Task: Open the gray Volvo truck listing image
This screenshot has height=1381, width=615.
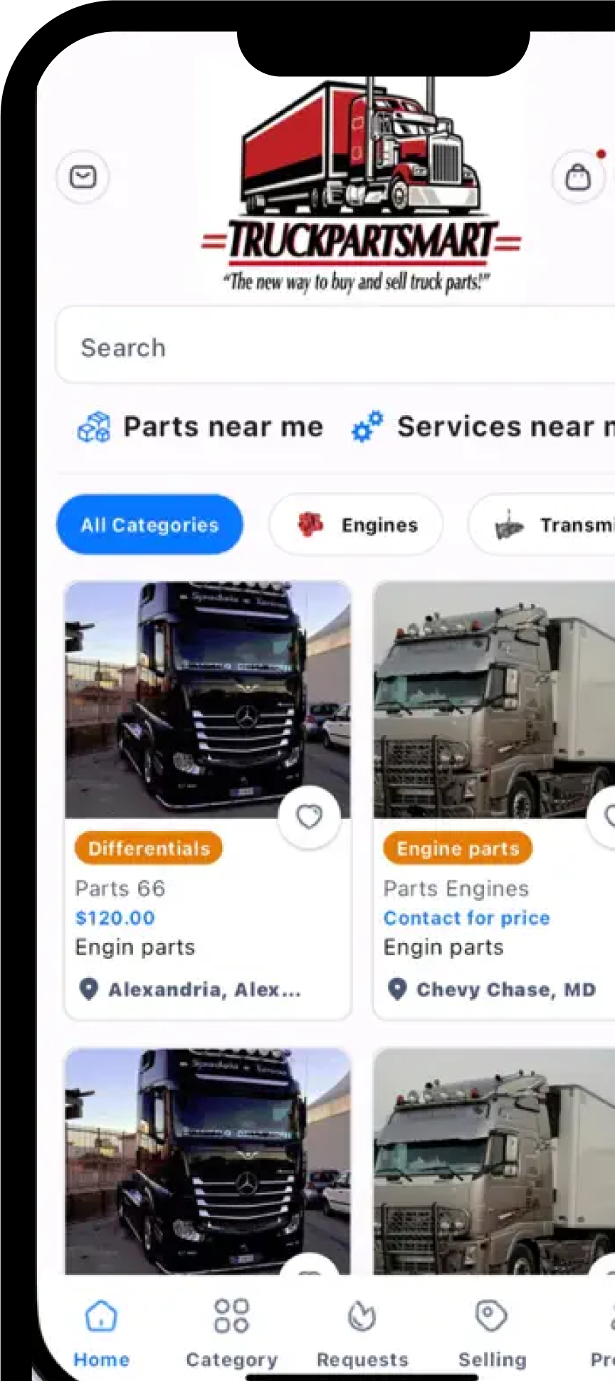Action: [494, 700]
